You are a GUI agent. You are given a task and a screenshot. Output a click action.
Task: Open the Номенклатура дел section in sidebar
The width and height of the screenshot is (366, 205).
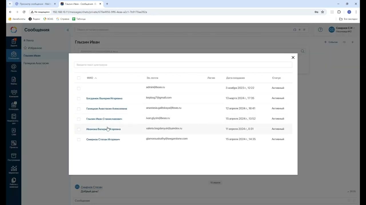(x=14, y=119)
